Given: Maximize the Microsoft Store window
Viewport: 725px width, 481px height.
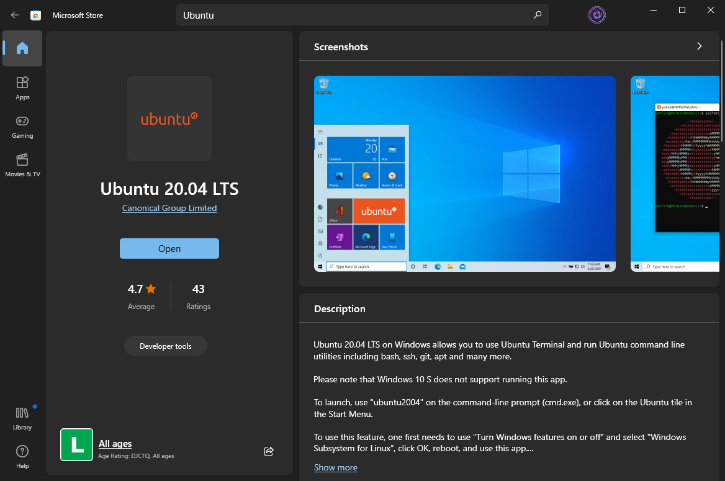Looking at the screenshot, I should [682, 10].
